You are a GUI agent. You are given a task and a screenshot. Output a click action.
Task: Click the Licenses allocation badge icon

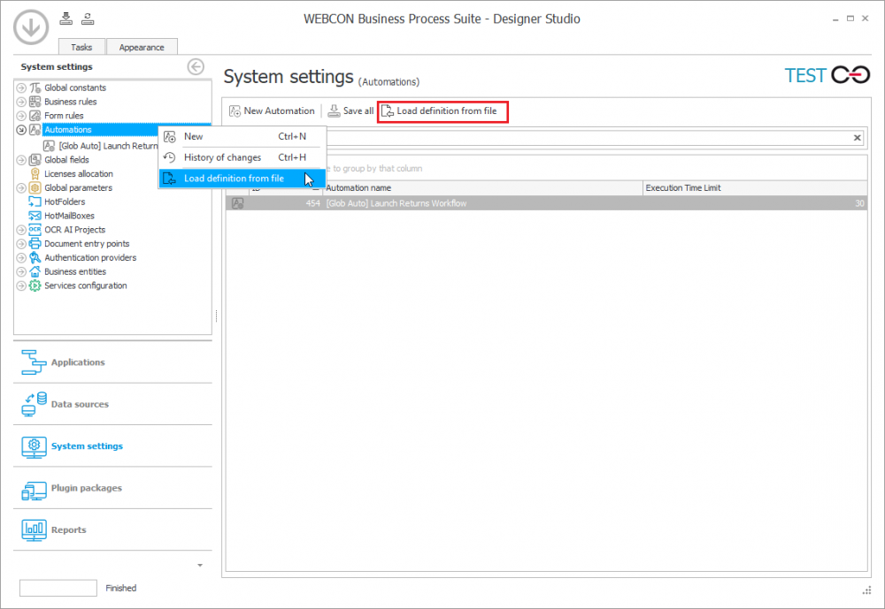tap(35, 173)
